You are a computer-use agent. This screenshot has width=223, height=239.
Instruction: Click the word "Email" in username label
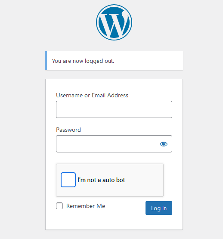[x=99, y=96]
